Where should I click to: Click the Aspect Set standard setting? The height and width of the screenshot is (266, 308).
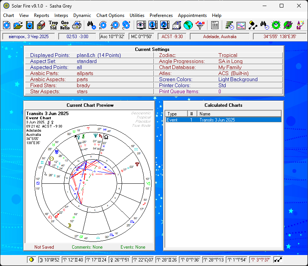89,61
